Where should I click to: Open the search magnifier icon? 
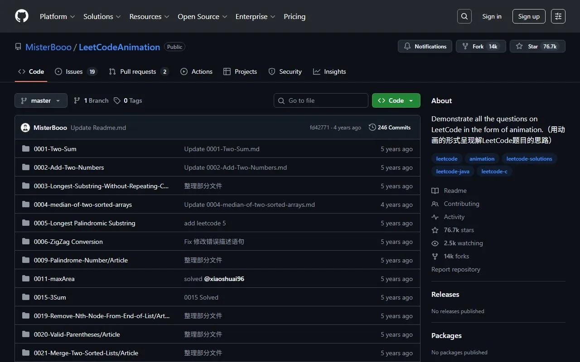(464, 16)
